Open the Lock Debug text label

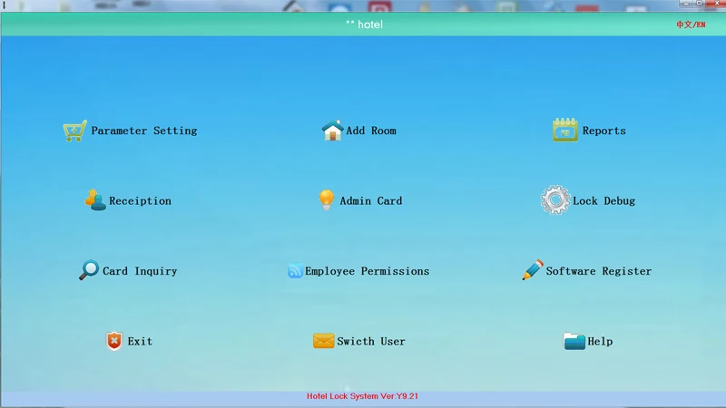[603, 200]
